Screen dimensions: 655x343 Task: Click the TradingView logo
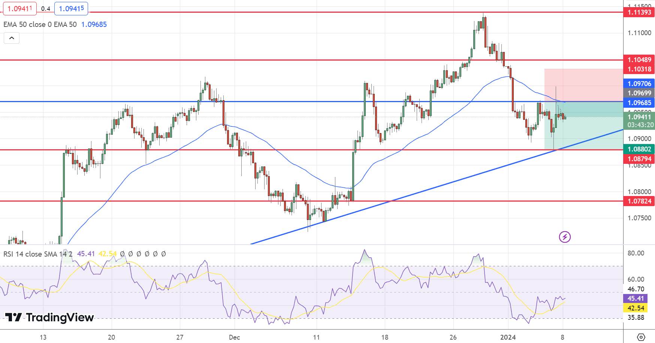pos(49,318)
